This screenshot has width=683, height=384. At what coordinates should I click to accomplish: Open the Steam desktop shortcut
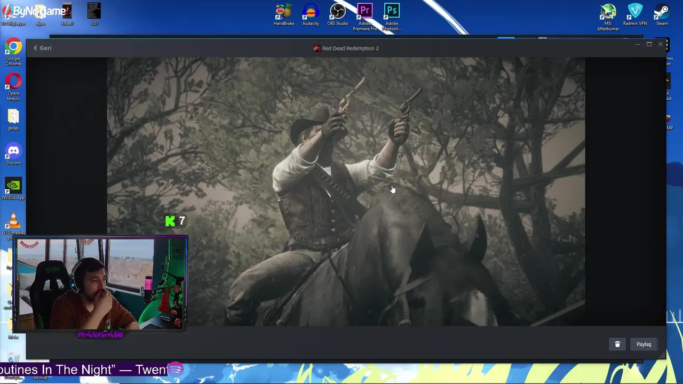(x=662, y=14)
